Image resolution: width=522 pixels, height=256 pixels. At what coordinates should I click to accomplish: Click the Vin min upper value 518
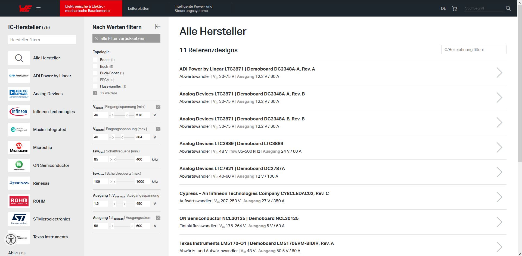pos(142,115)
